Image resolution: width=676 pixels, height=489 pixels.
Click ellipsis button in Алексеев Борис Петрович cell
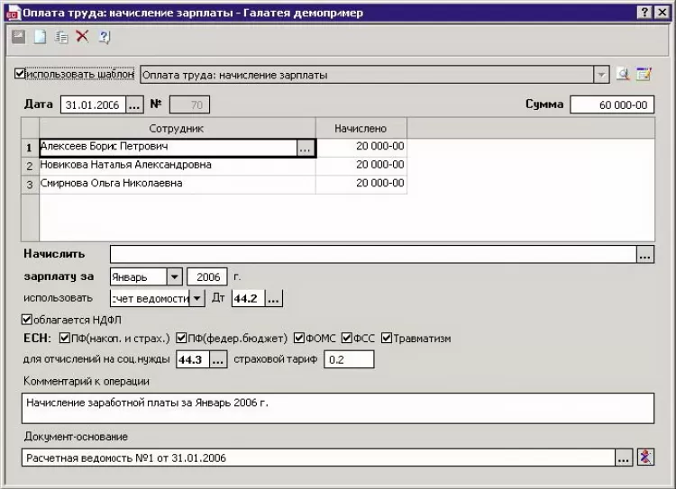pyautogui.click(x=305, y=149)
